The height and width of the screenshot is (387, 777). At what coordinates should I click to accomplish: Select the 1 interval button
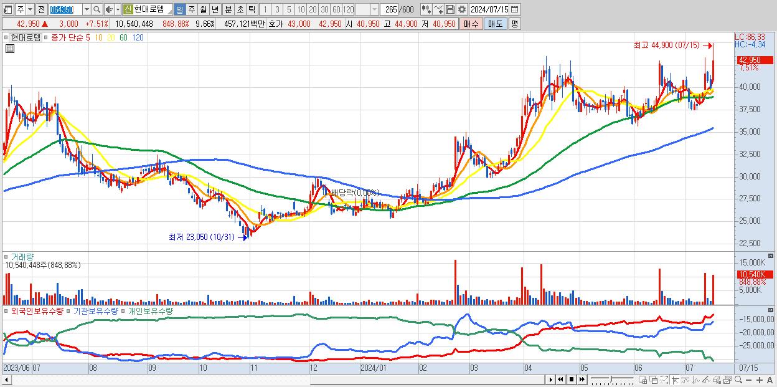265,9
